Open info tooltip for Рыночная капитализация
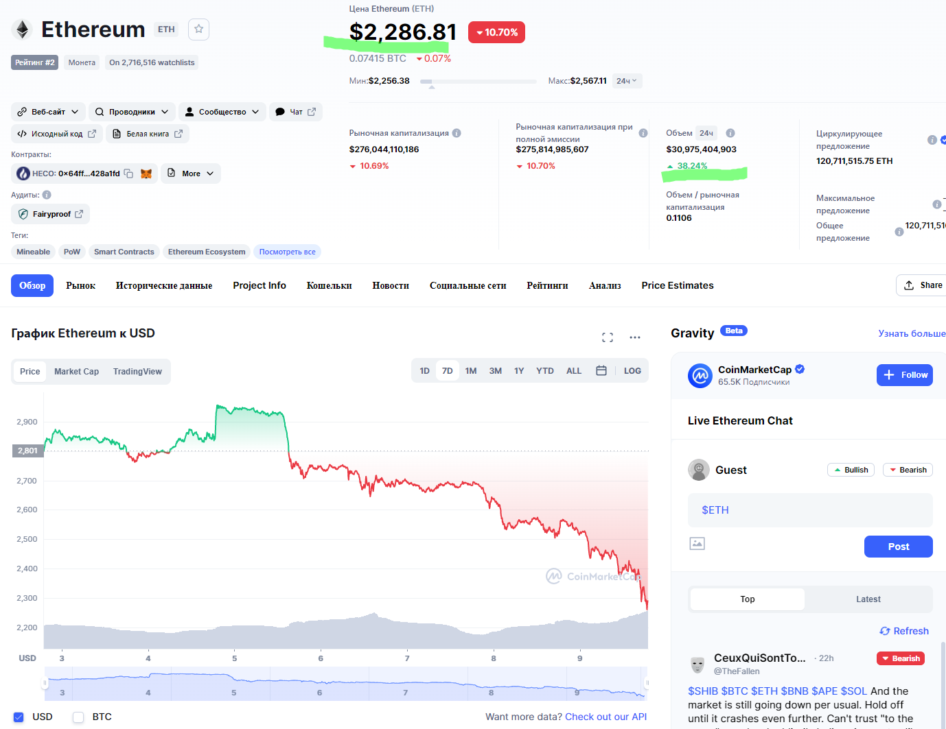946x729 pixels. pyautogui.click(x=457, y=133)
